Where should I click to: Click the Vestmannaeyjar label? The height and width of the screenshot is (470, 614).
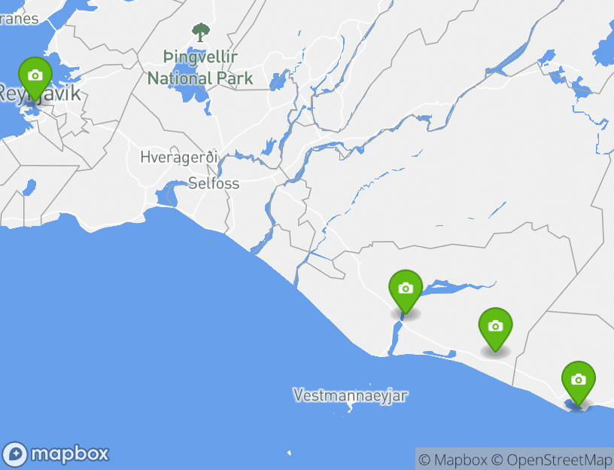tap(351, 395)
